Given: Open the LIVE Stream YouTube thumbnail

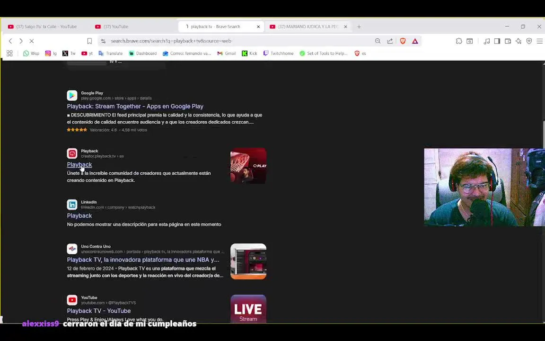Looking at the screenshot, I should click(248, 309).
